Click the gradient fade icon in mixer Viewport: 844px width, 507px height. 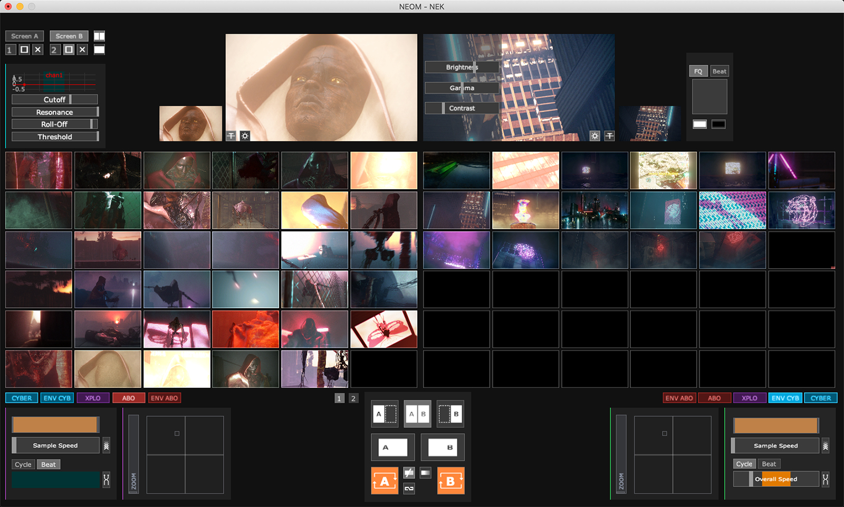[x=425, y=473]
